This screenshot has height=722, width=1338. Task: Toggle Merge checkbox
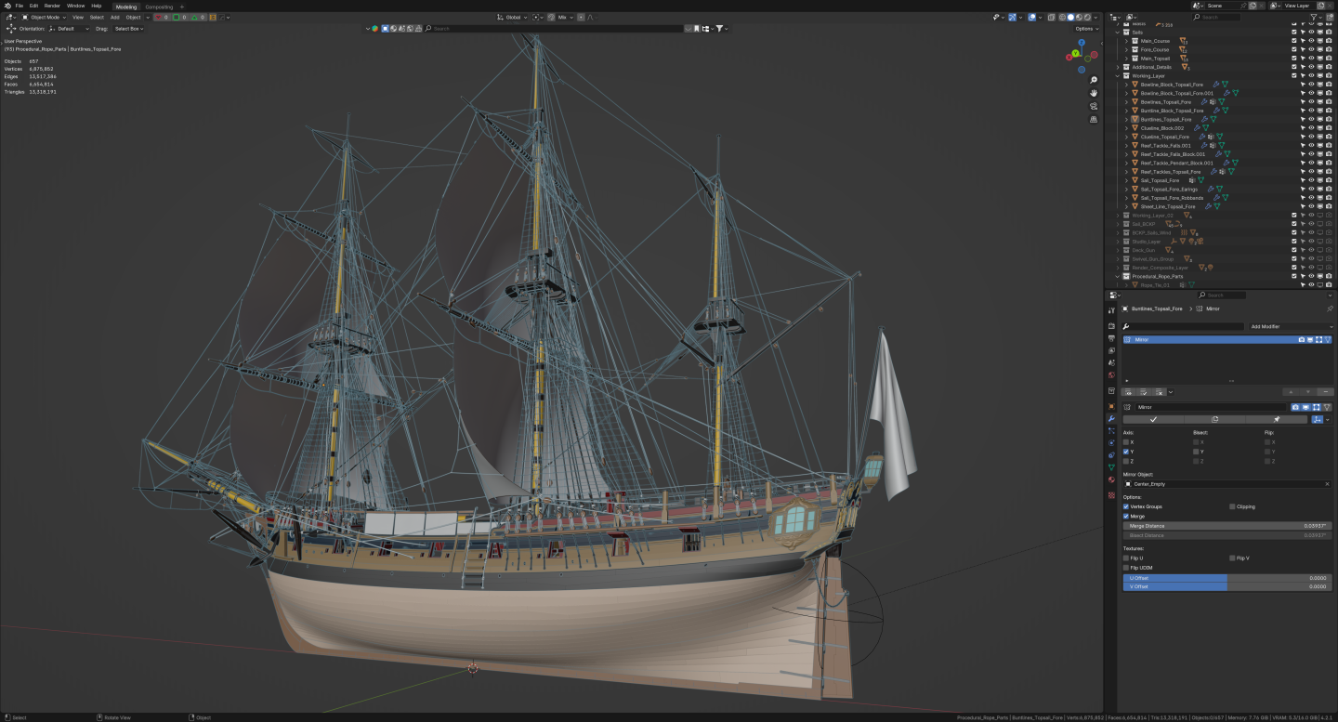pos(1126,516)
